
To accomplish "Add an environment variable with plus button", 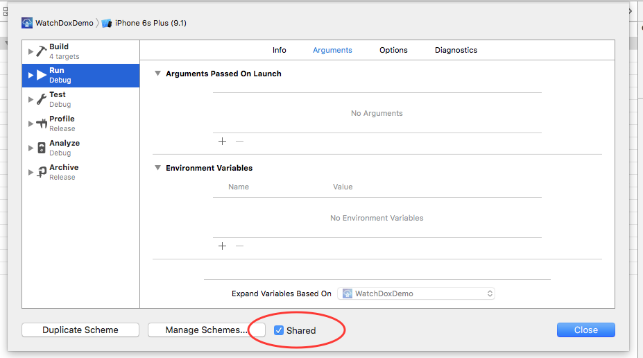I will coord(222,246).
